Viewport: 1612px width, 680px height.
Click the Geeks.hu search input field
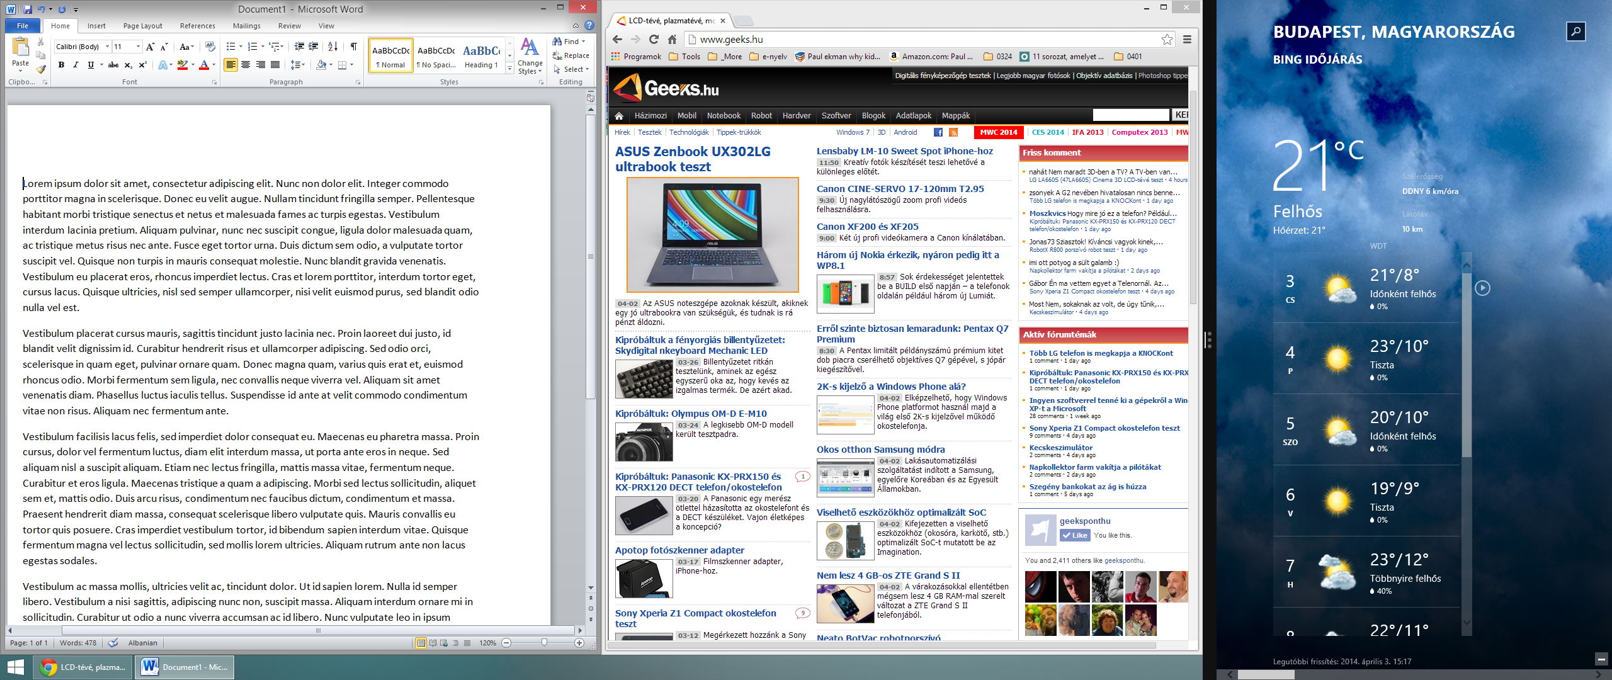(x=1131, y=115)
